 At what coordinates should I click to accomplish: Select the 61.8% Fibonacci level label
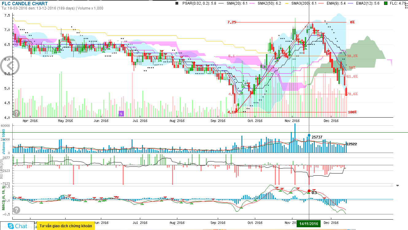point(352,76)
